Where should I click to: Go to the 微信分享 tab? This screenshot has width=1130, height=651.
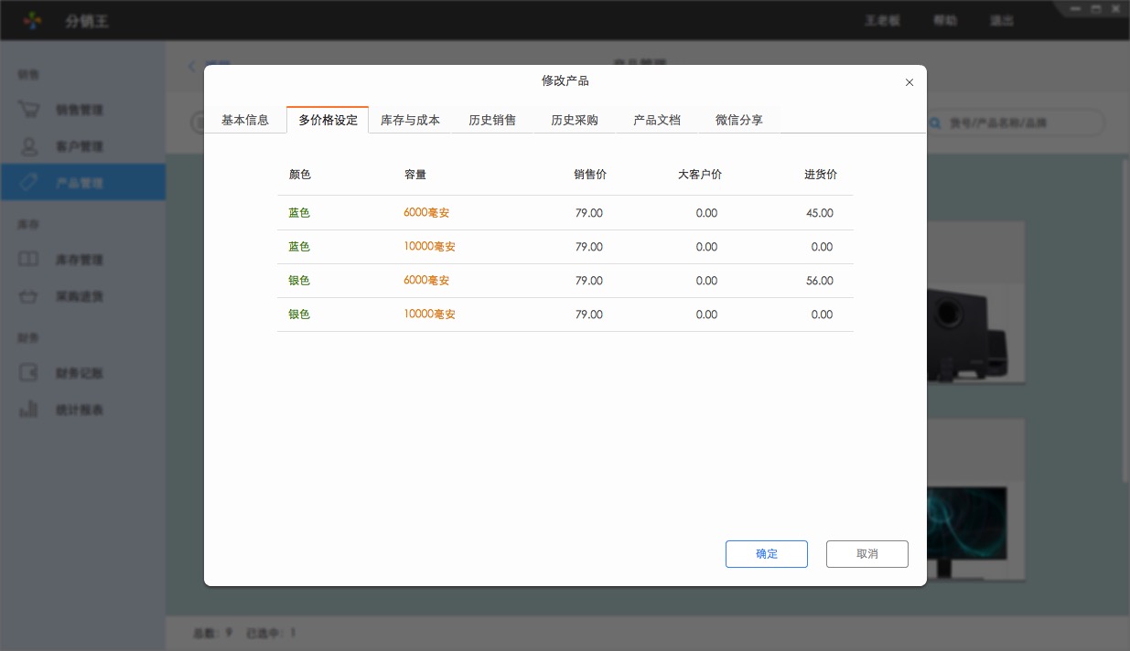pyautogui.click(x=739, y=120)
